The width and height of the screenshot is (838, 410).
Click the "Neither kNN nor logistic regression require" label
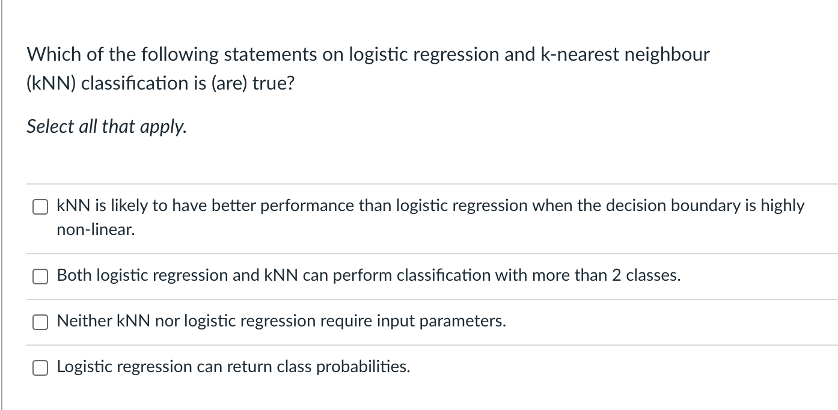click(281, 321)
